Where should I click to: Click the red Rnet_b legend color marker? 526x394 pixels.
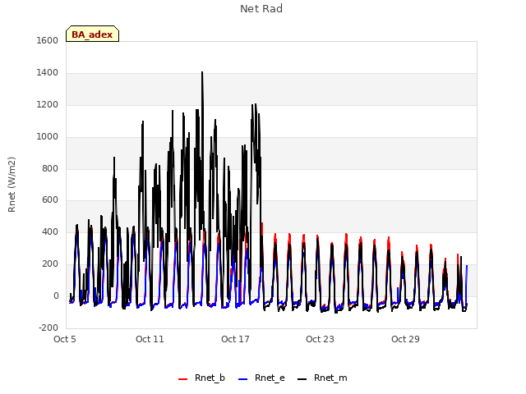(x=182, y=379)
